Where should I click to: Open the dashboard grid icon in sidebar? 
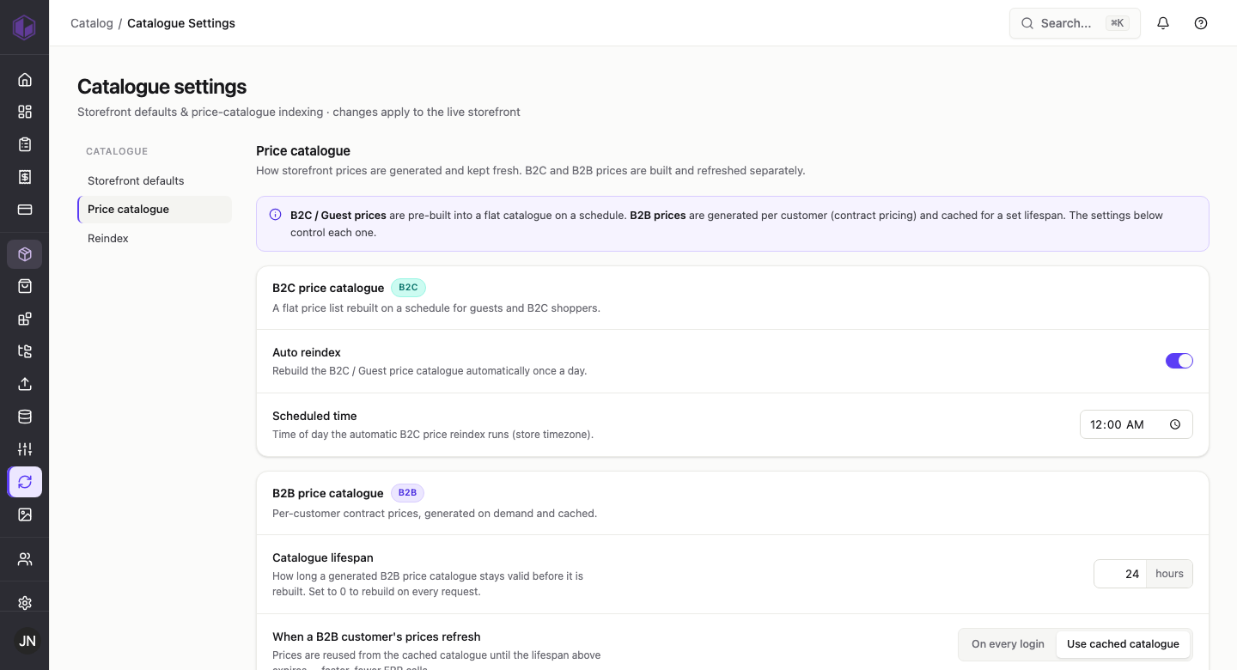[25, 112]
